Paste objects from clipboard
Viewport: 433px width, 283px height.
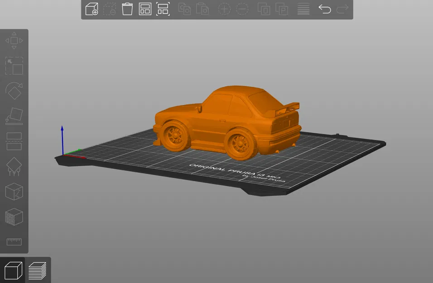click(x=202, y=9)
